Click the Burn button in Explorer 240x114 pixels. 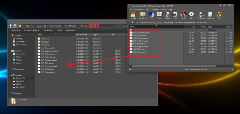pos(60,30)
